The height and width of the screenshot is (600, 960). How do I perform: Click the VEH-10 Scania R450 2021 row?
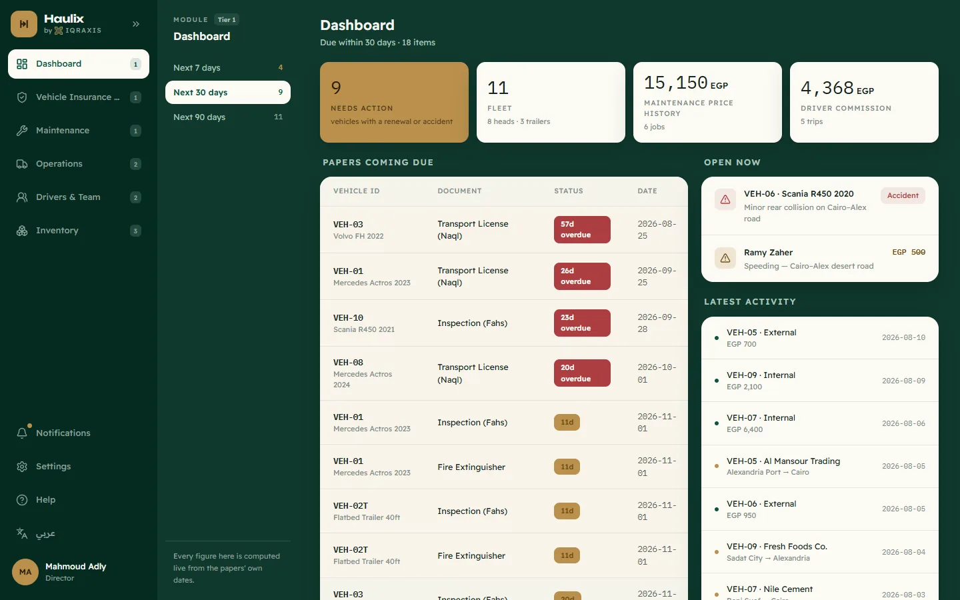[x=504, y=323]
